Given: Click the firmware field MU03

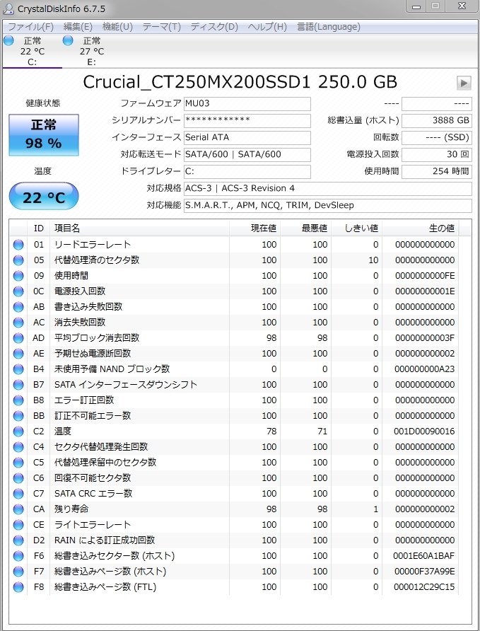Looking at the screenshot, I should click(247, 103).
